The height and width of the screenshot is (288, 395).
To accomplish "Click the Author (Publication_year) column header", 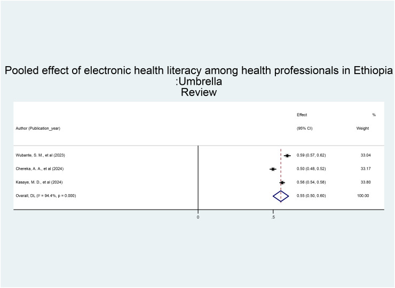I will [x=38, y=129].
